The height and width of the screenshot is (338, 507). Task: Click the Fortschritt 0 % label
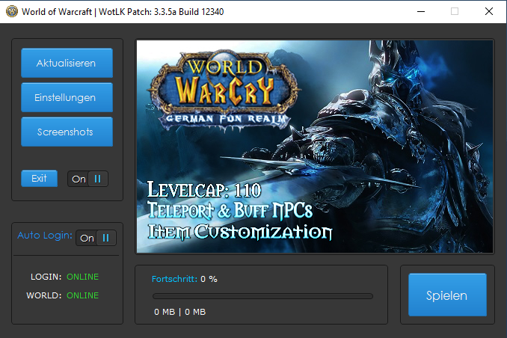click(x=184, y=279)
